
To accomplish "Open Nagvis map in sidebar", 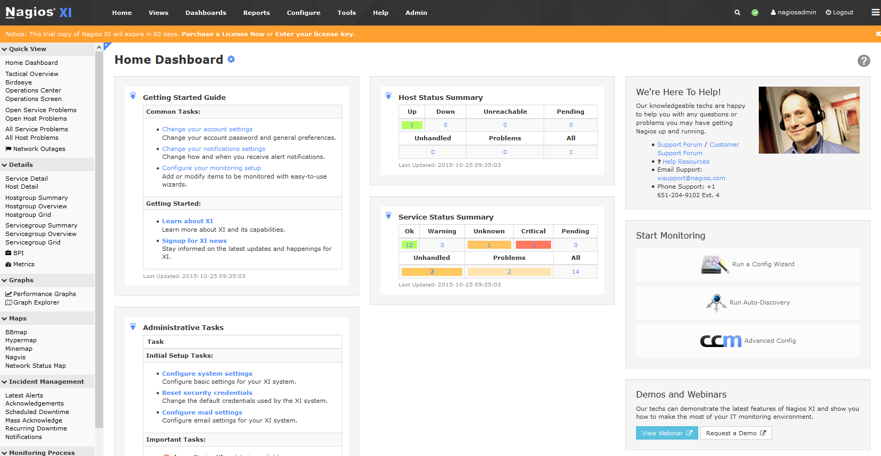I will tap(15, 357).
